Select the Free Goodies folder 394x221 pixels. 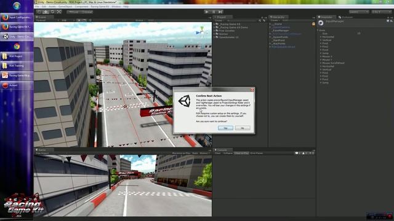[227, 31]
